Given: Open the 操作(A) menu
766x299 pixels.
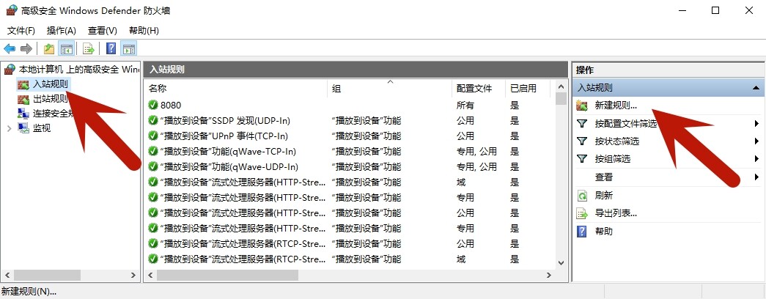Looking at the screenshot, I should (x=61, y=31).
